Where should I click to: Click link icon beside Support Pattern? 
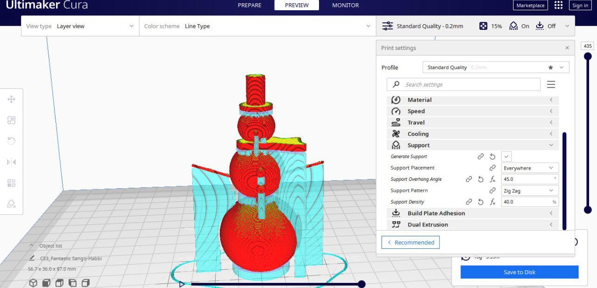point(492,191)
